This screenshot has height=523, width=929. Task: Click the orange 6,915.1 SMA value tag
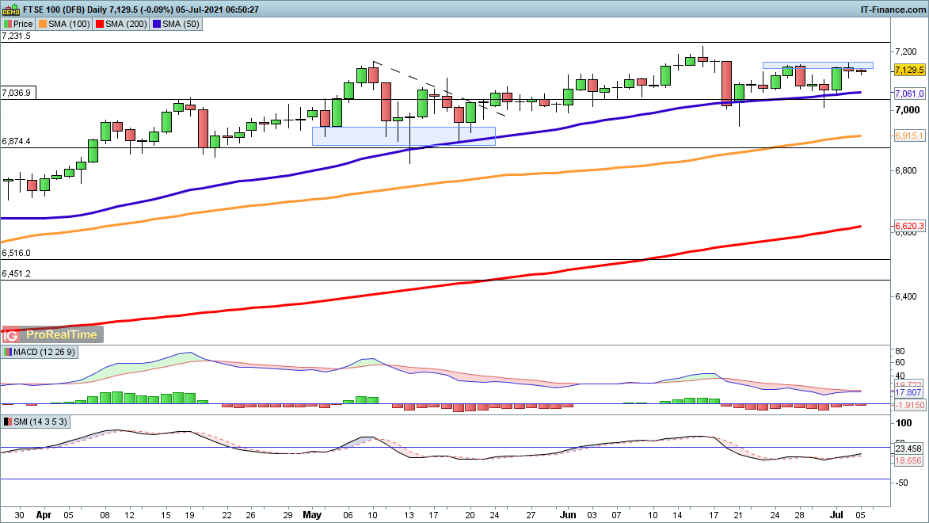(x=909, y=136)
